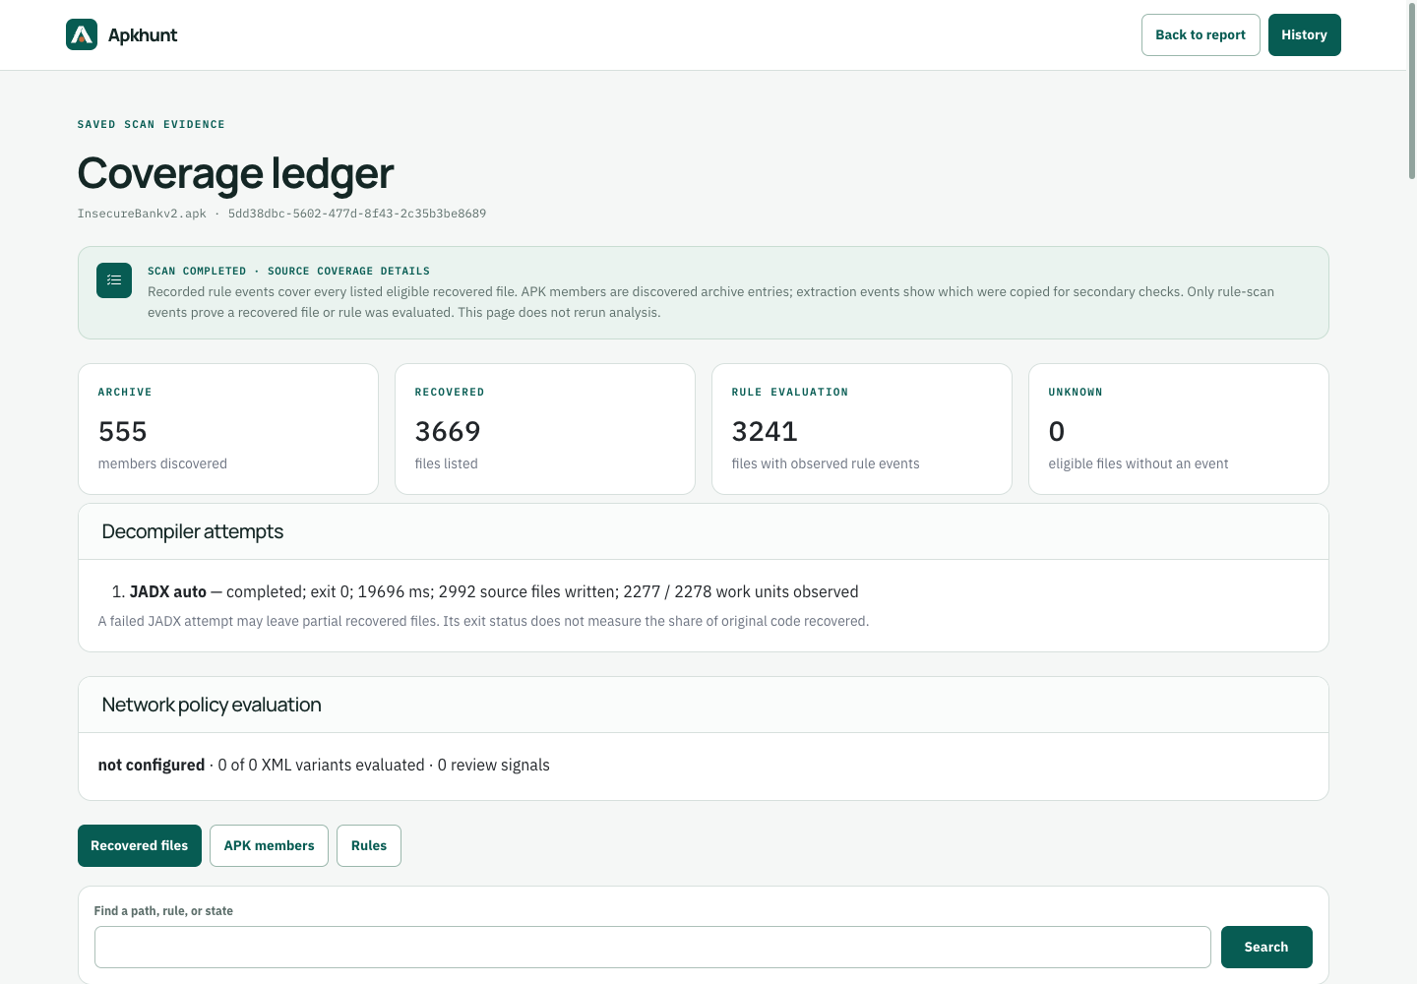Click the InsecureBankv2.apk scan identifier line
This screenshot has height=984, width=1417.
coord(281,214)
